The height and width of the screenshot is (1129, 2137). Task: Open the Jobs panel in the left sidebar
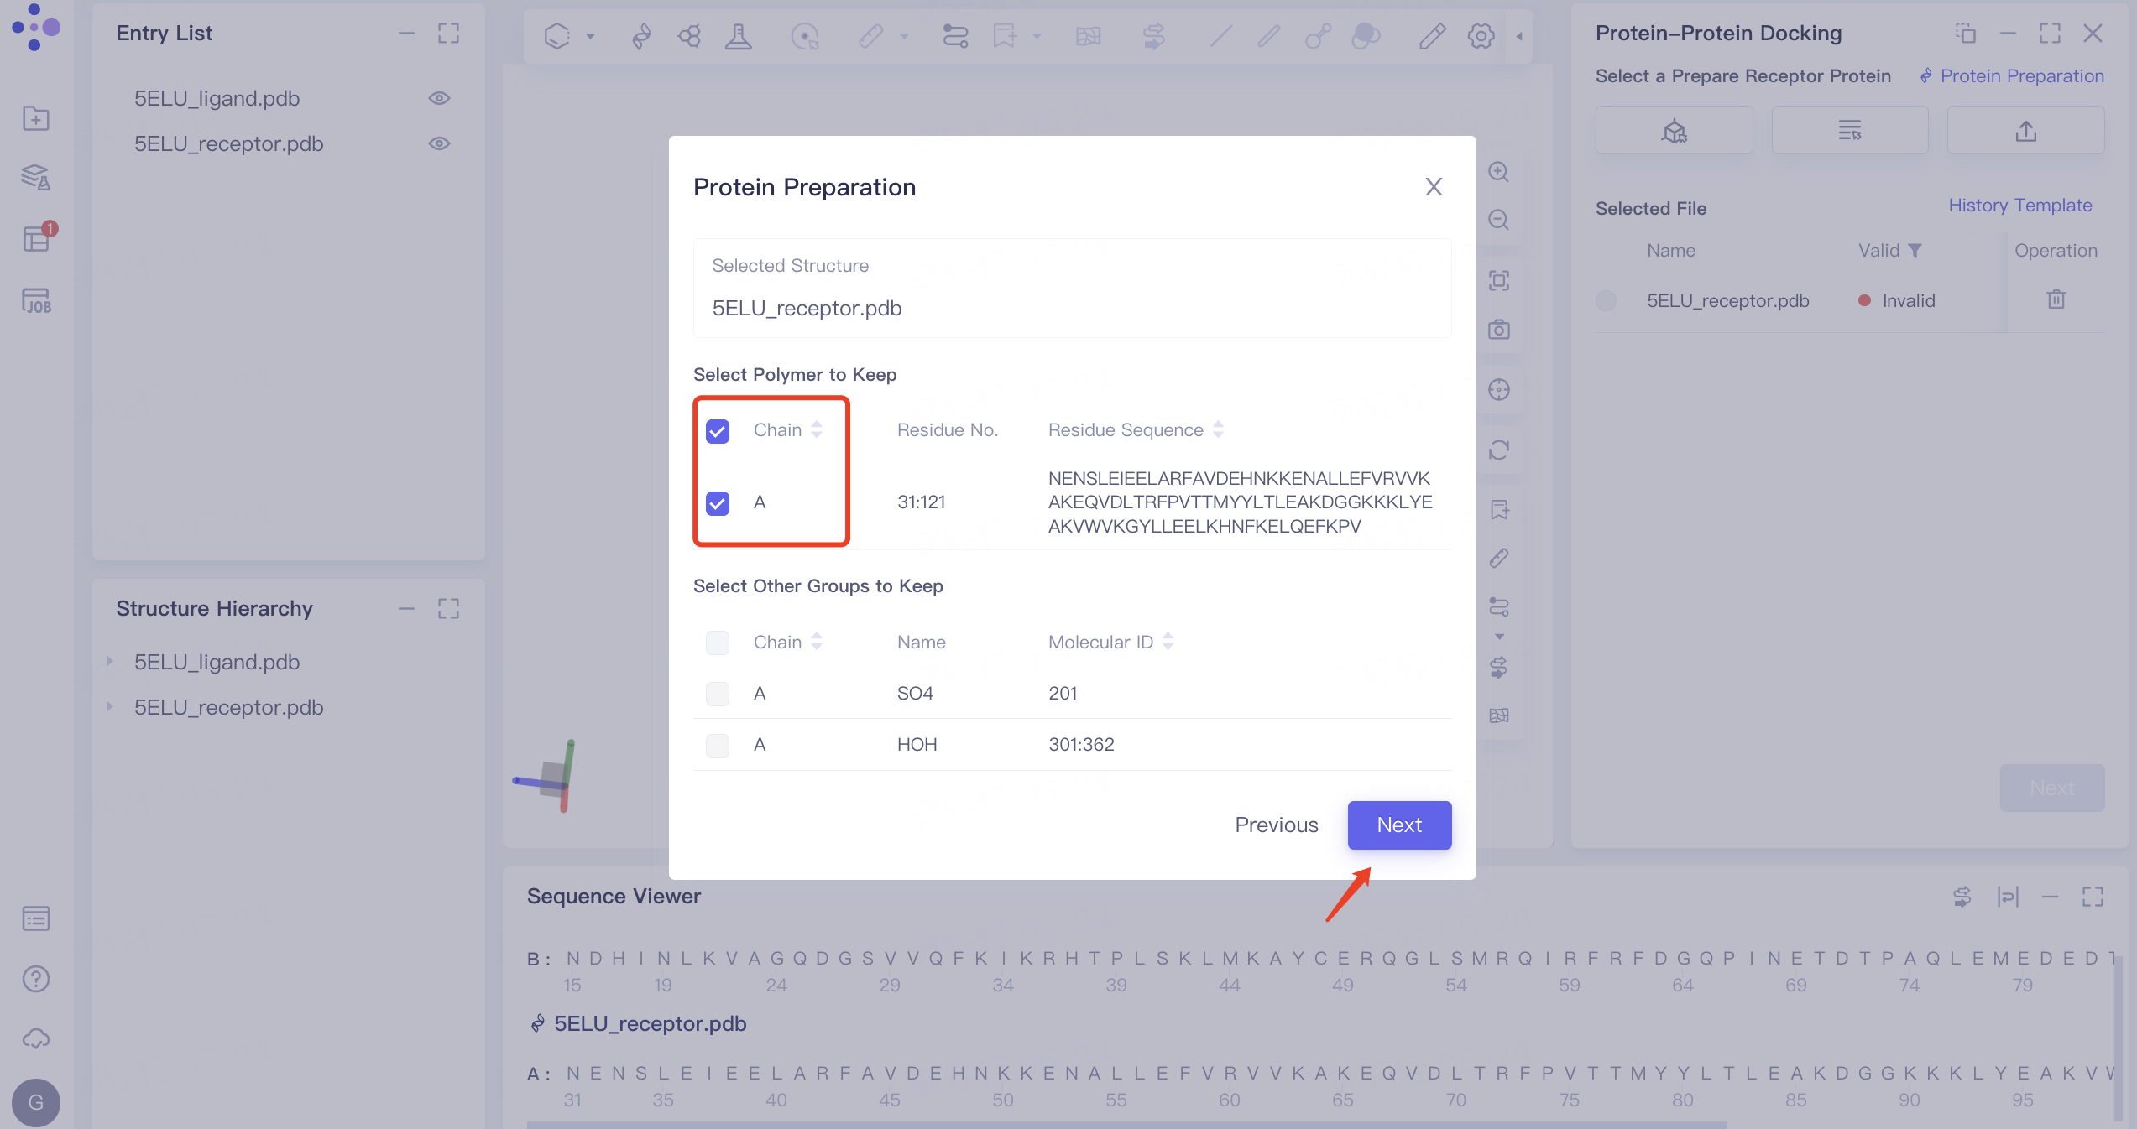[35, 299]
